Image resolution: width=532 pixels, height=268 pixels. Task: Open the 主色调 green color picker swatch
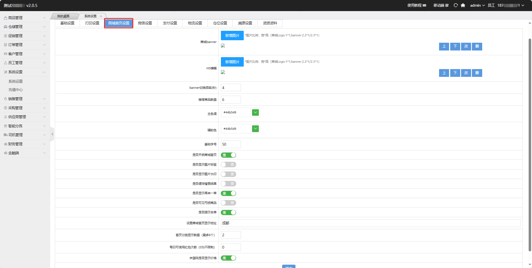[x=255, y=112]
